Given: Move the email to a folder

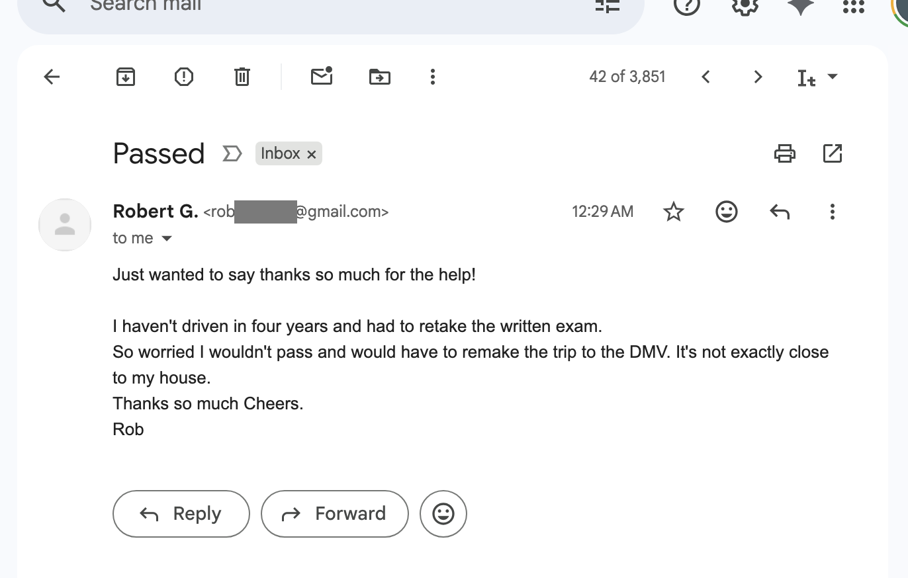Looking at the screenshot, I should tap(379, 77).
